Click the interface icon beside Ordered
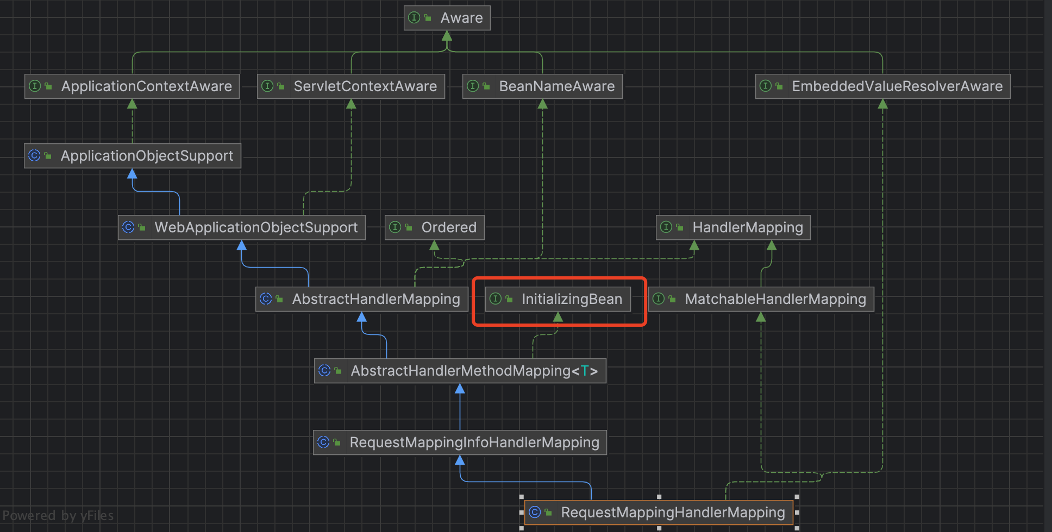This screenshot has height=532, width=1052. coord(395,227)
